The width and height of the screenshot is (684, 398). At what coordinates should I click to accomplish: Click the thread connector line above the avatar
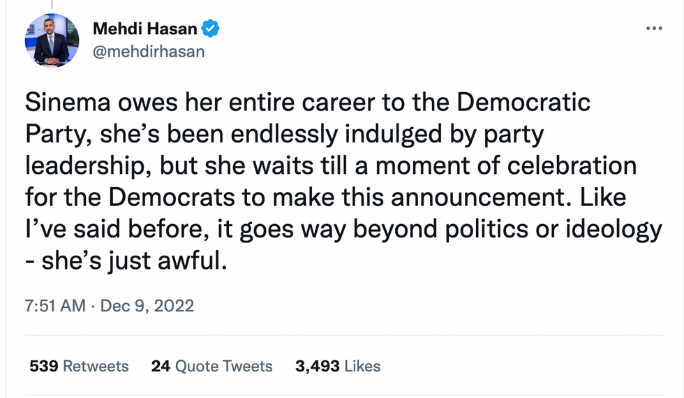(52, 4)
